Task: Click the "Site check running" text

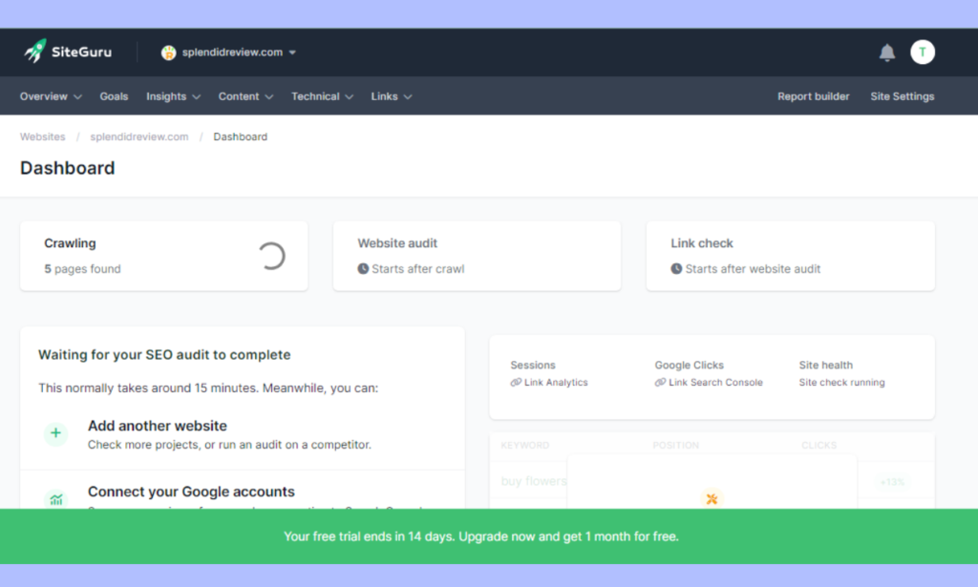Action: pos(842,383)
